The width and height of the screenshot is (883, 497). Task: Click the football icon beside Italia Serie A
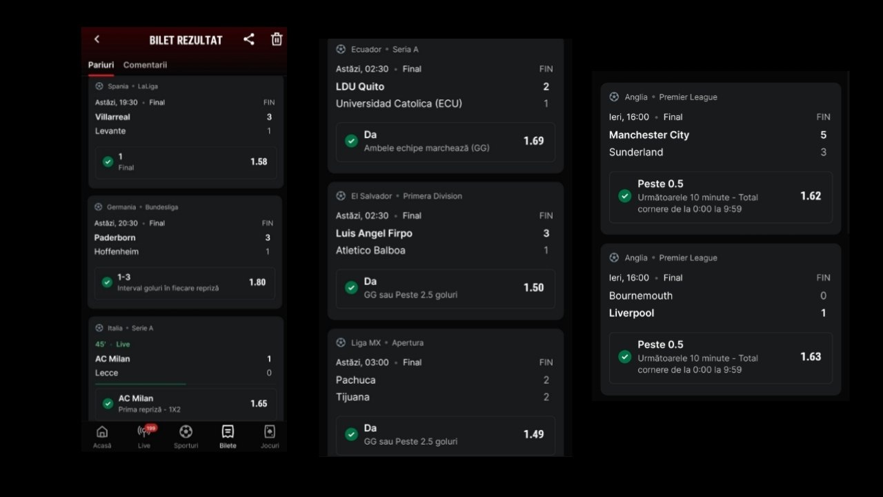pyautogui.click(x=99, y=328)
